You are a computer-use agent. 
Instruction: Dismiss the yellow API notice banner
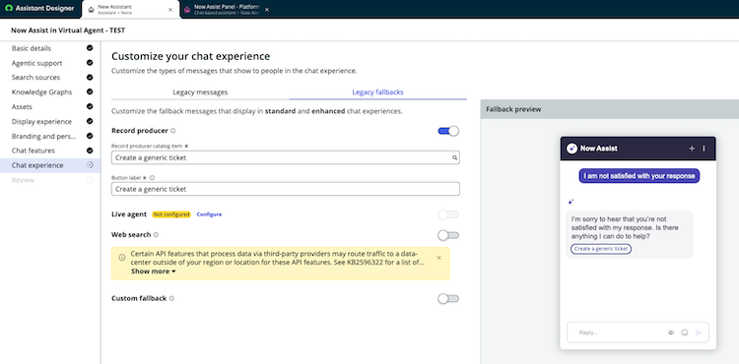pos(439,258)
